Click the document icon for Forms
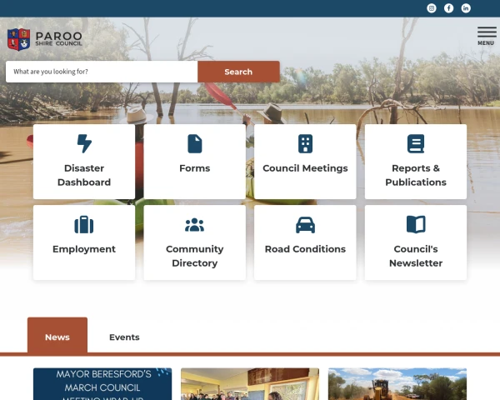The height and width of the screenshot is (400, 500). pos(195,144)
